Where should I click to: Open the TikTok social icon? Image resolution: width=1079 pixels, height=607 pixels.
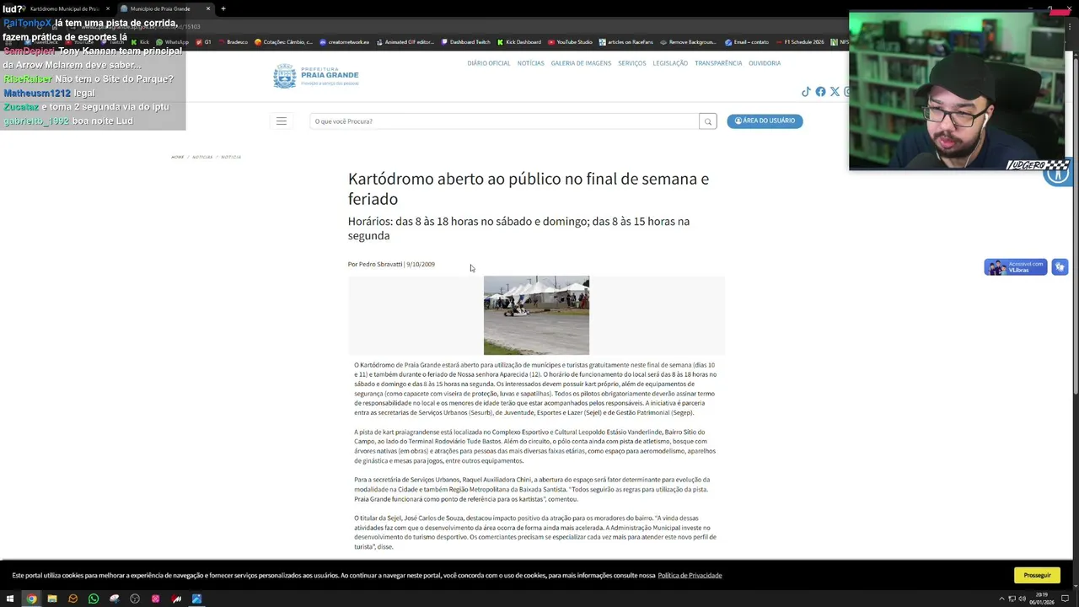click(x=806, y=92)
